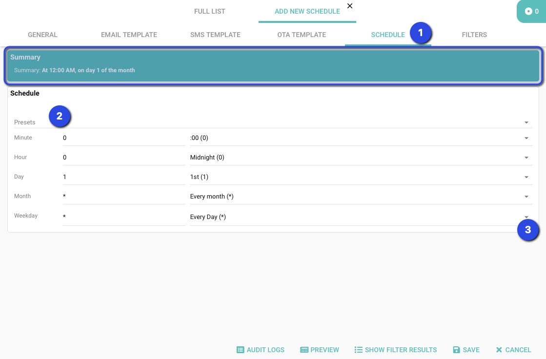Open the Email Template tab
Screen dimensions: 546x359
[x=129, y=35]
